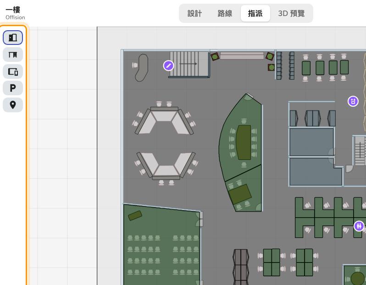Image resolution: width=366 pixels, height=285 pixels.
Task: Select the devices icon in sidebar
Action: (x=13, y=71)
